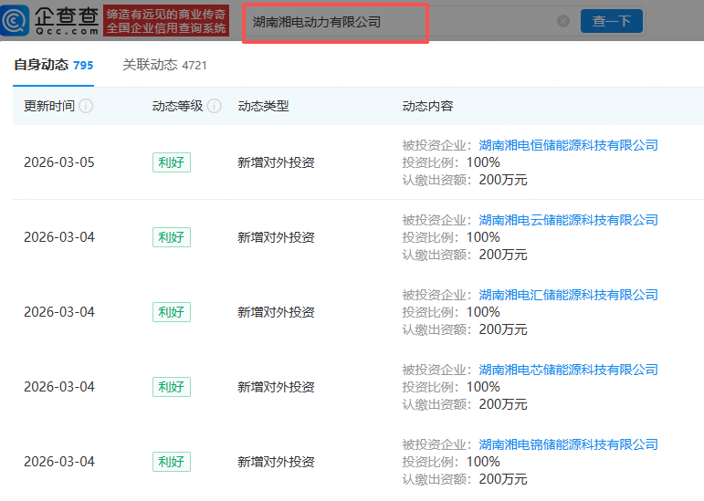Click the Qcc.com logo icon

pos(16,21)
